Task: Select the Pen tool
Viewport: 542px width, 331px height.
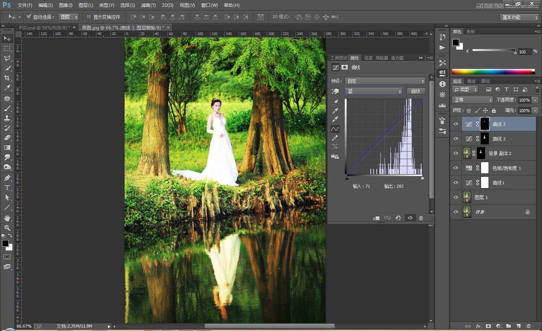Action: [7, 178]
